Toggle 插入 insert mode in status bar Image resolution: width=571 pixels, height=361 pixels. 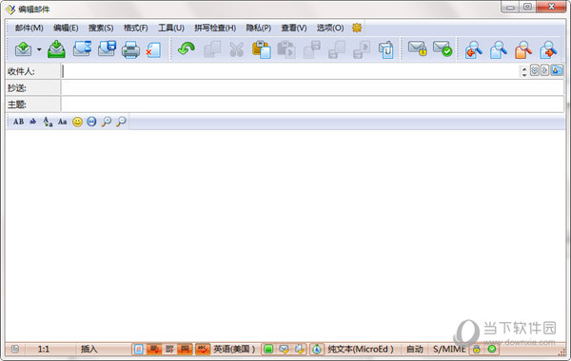tap(89, 350)
